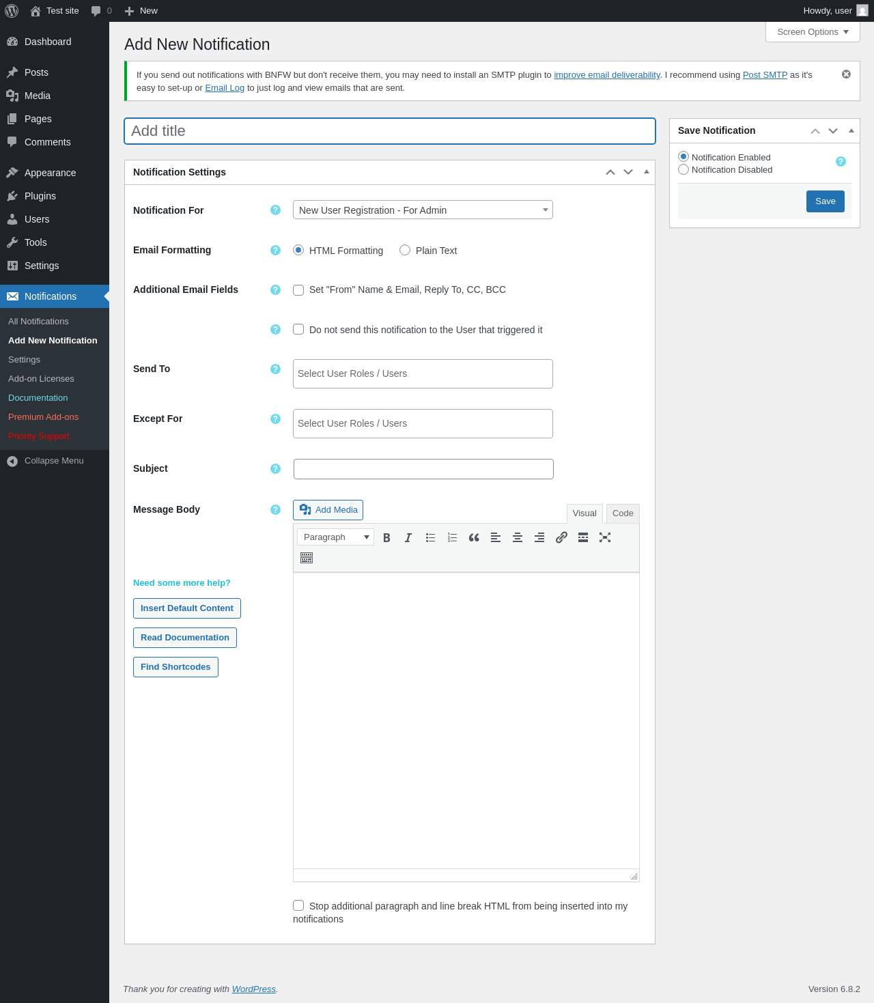Click help icon for Message Body
This screenshot has height=1003, width=874.
(275, 510)
